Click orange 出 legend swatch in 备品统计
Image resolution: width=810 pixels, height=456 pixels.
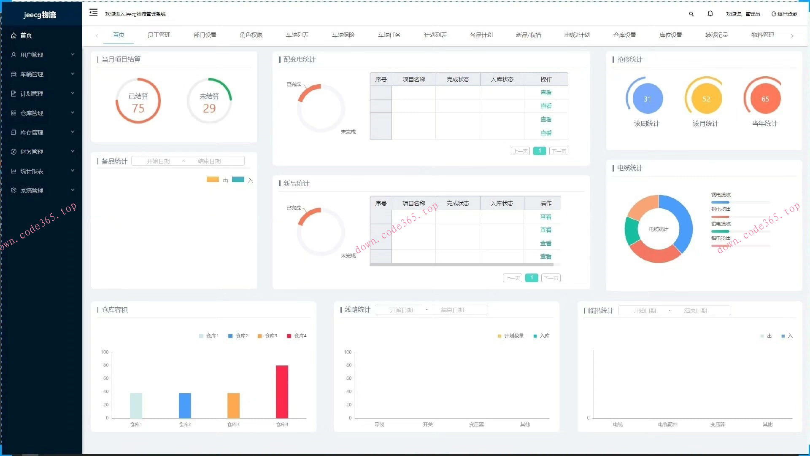coord(213,180)
